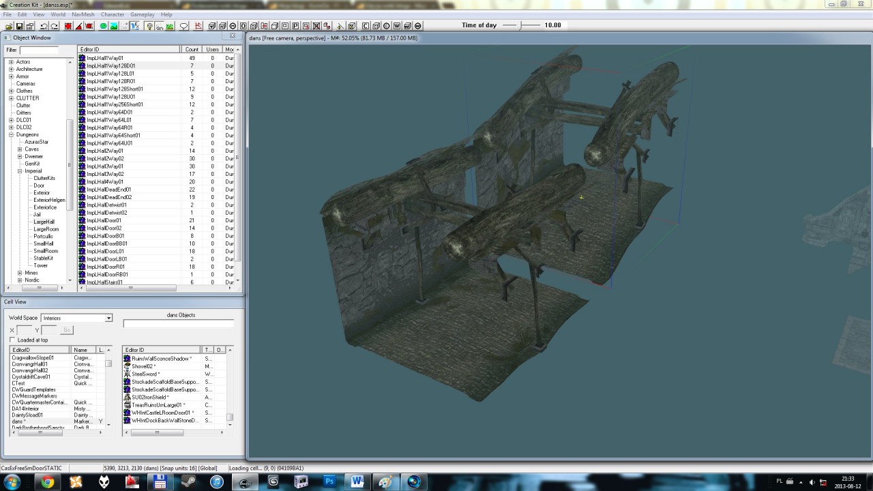This screenshot has height=491, width=873.
Task: Expand the Nordic dungeon folder
Action: tap(20, 280)
